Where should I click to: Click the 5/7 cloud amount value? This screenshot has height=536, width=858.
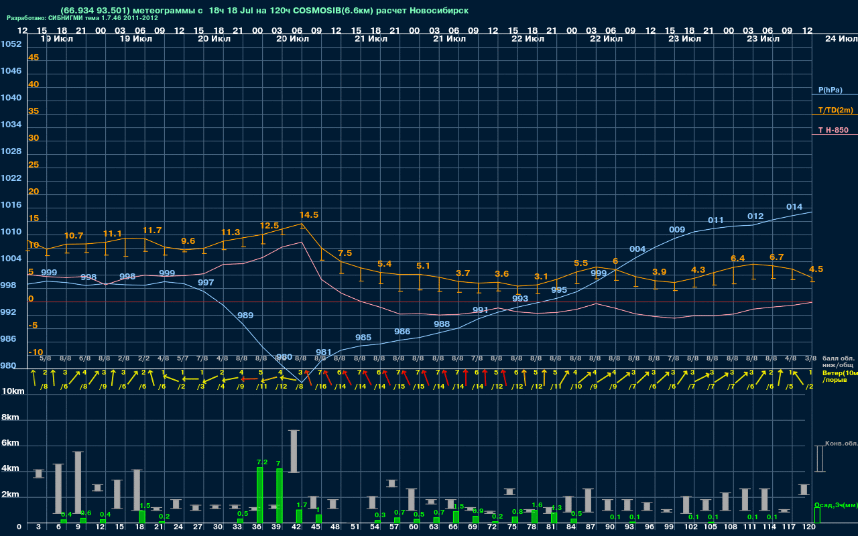182,358
